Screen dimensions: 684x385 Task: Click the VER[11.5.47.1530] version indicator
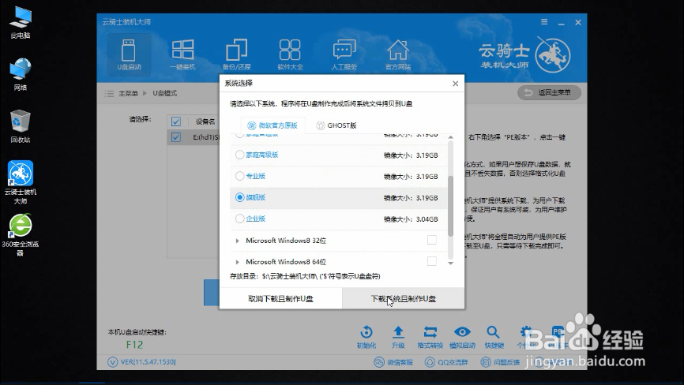141,362
